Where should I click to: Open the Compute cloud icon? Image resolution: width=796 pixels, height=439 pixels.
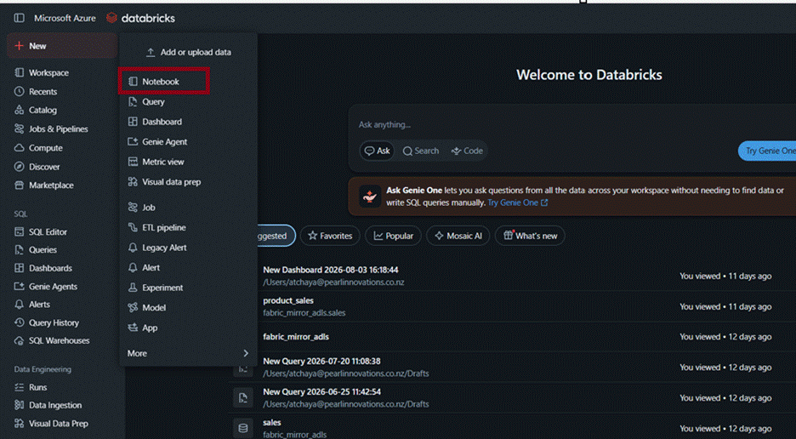[x=20, y=148]
